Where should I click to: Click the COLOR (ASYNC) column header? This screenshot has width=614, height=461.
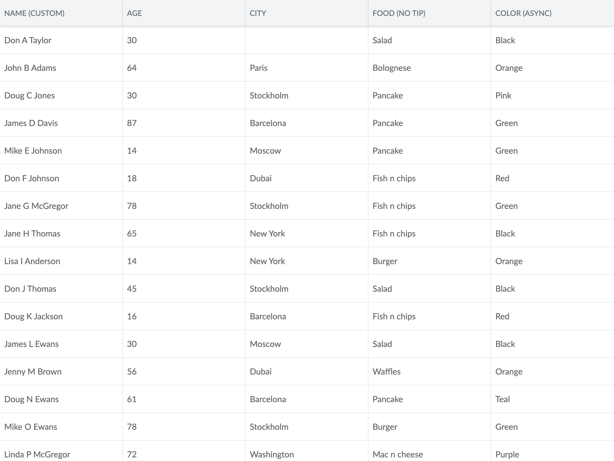coord(552,13)
